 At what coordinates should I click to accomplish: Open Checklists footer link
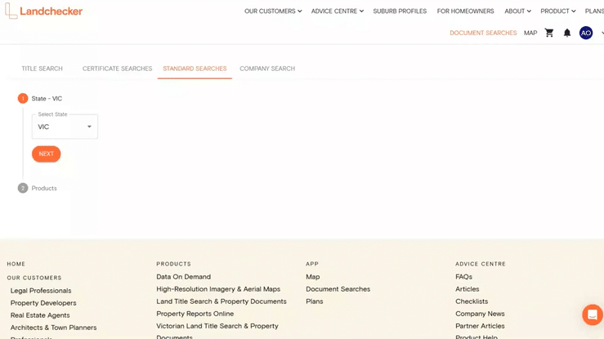click(472, 301)
